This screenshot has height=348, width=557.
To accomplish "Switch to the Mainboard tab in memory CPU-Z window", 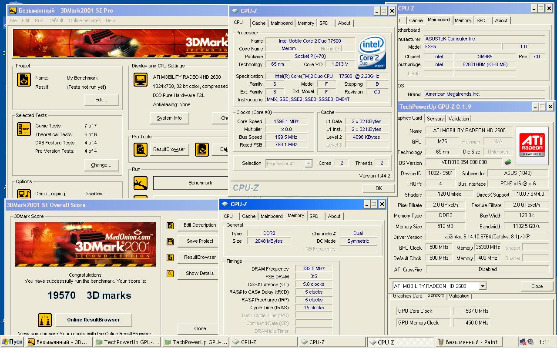I will pos(272,216).
